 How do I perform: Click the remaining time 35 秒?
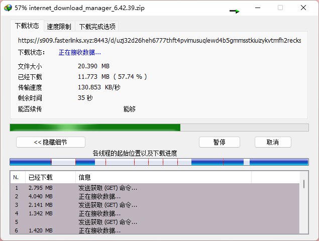point(85,98)
